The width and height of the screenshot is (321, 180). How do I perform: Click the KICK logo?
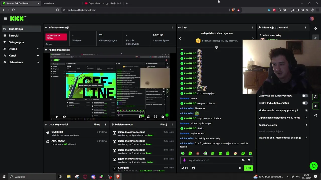[x=18, y=18]
